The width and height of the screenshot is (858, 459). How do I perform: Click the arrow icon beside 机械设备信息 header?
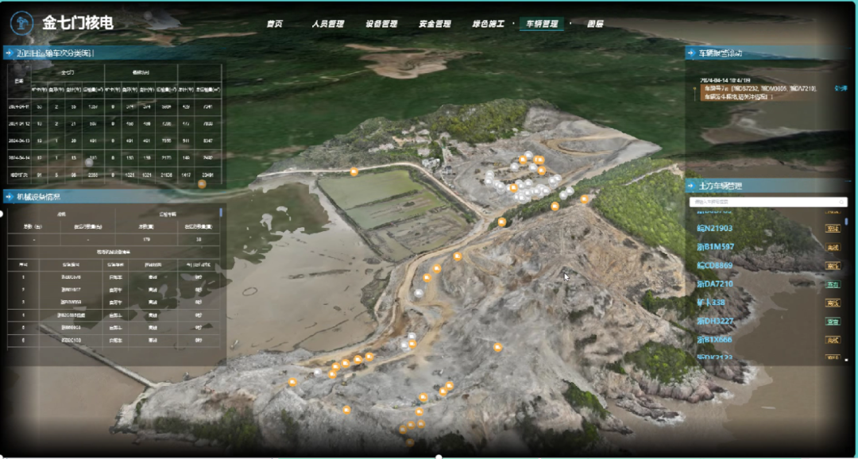click(x=8, y=196)
